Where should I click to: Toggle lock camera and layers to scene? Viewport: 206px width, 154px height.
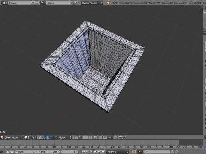(x=95, y=137)
